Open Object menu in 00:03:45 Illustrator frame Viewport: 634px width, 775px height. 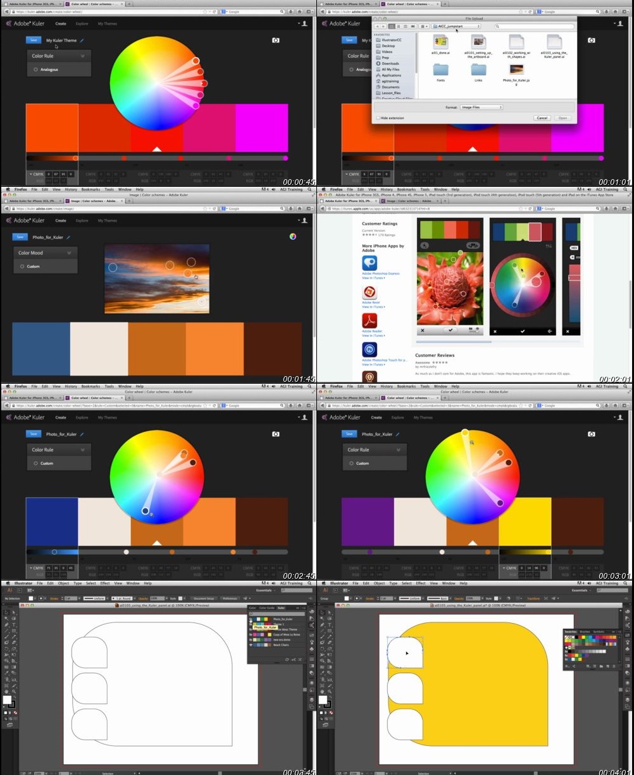click(x=64, y=583)
